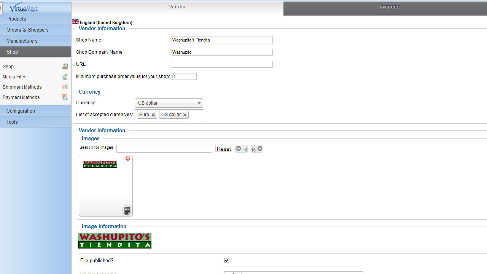Click the English (United Kingdom) label

(106, 22)
